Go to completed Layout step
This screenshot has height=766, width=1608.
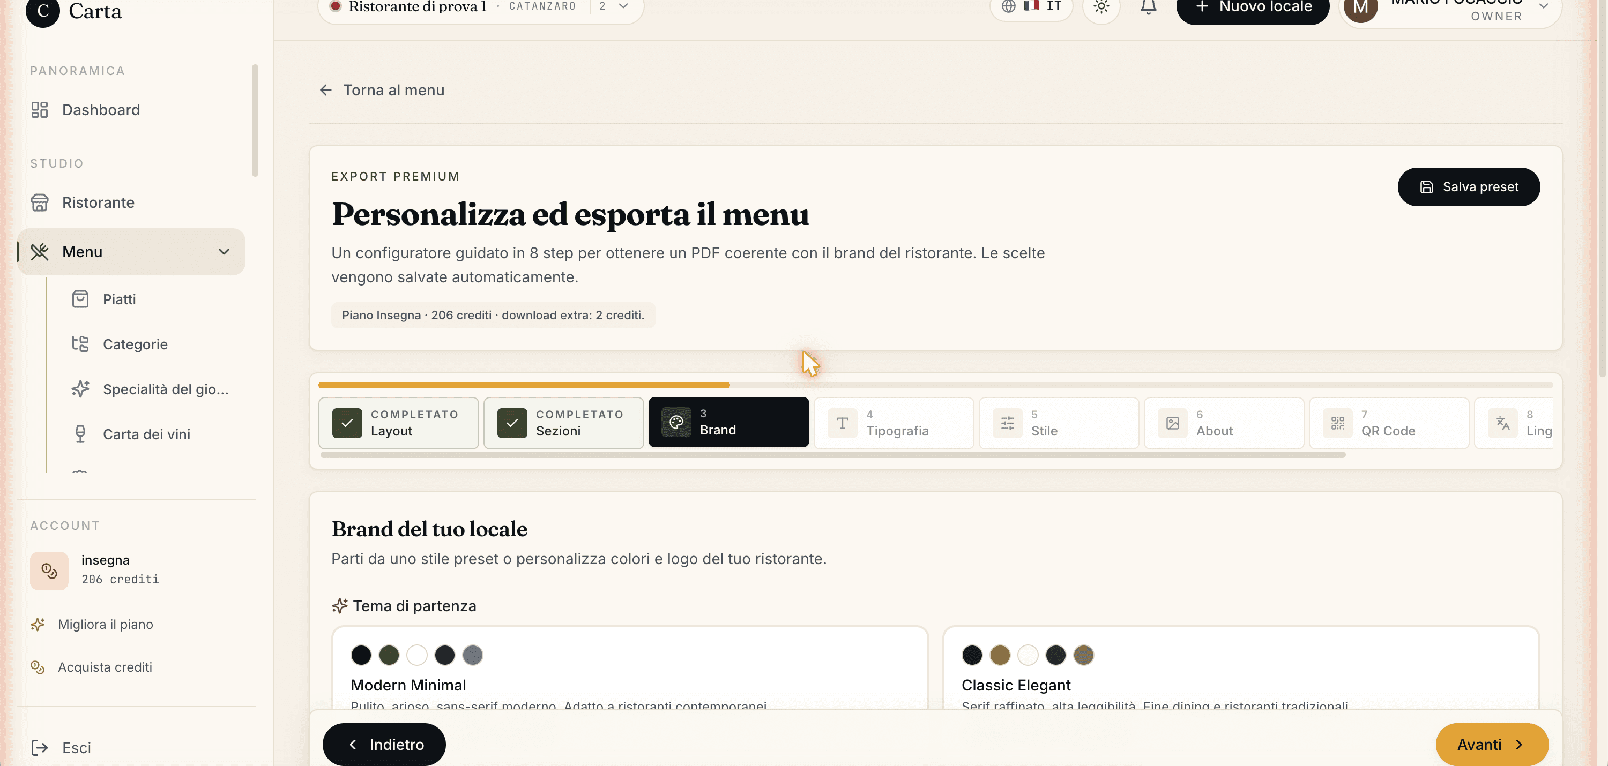click(x=398, y=423)
